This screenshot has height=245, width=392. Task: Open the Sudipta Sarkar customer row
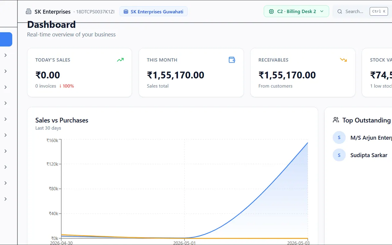click(x=362, y=155)
